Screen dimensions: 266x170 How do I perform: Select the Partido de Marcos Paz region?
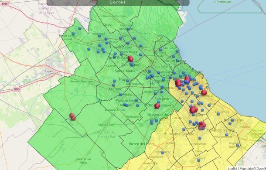pyautogui.click(x=106, y=134)
